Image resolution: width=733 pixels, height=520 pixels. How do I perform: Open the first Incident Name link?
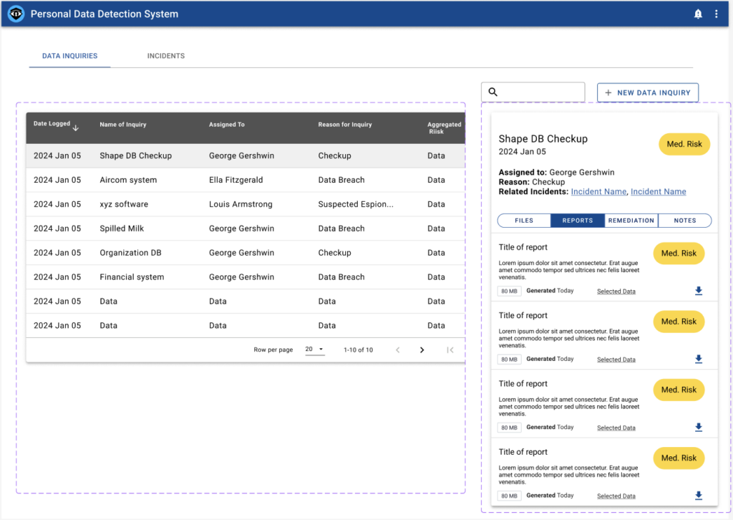(598, 191)
